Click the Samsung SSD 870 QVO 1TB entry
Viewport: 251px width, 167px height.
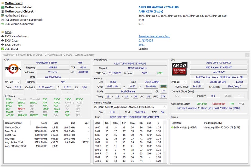click(222, 128)
